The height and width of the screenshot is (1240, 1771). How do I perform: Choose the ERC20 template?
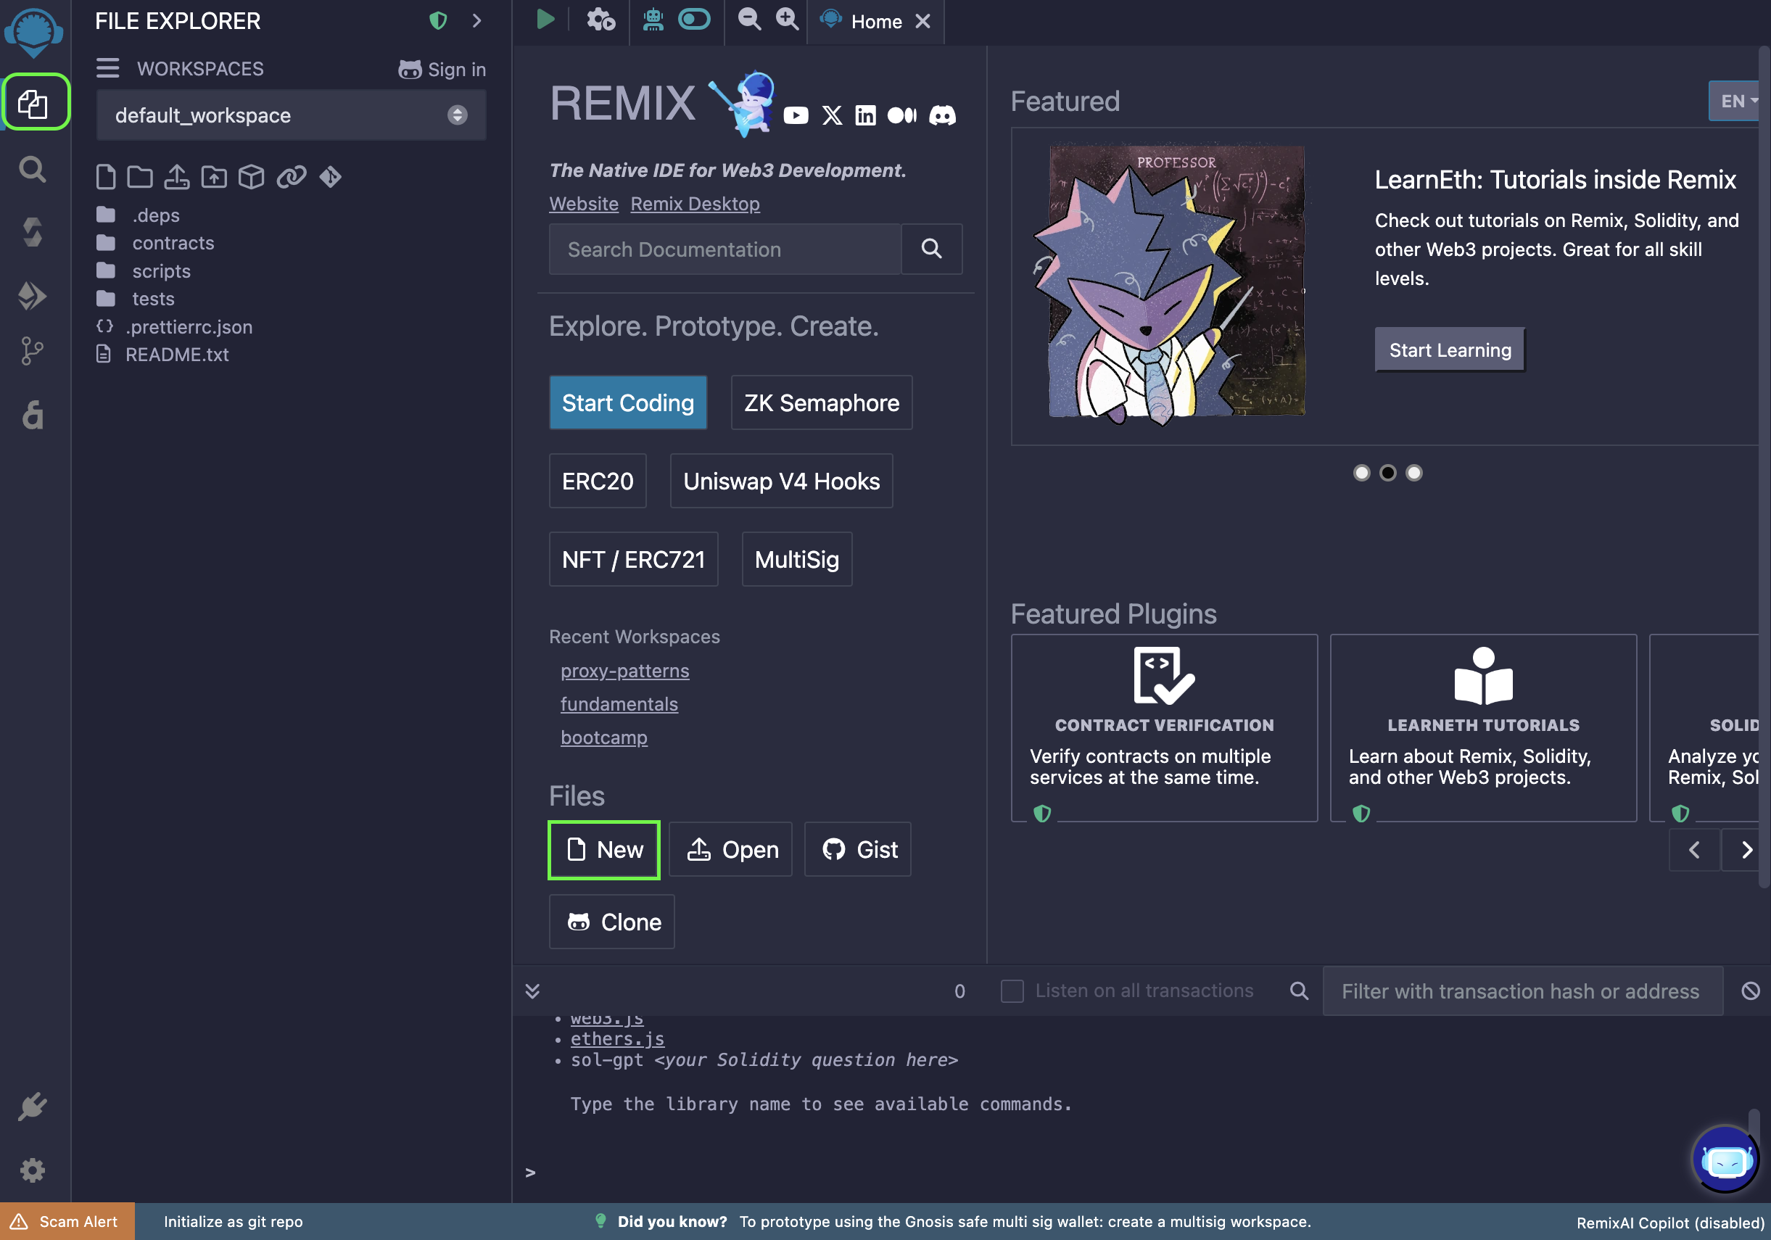[597, 481]
